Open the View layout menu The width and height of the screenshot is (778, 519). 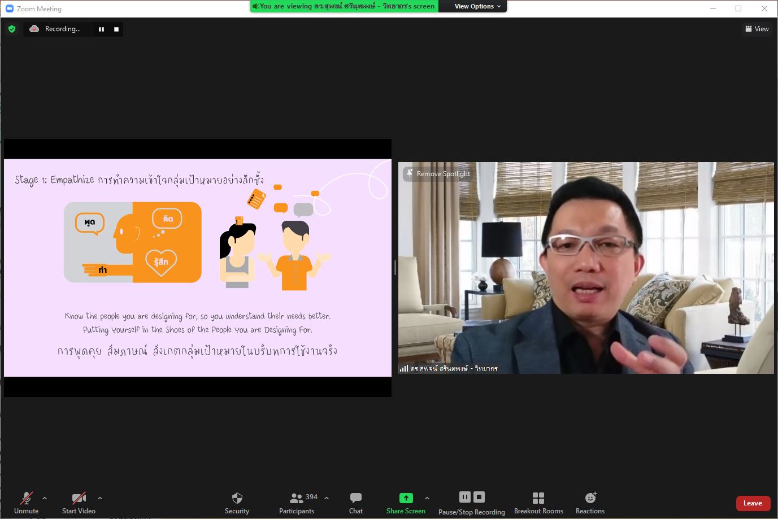(x=757, y=29)
